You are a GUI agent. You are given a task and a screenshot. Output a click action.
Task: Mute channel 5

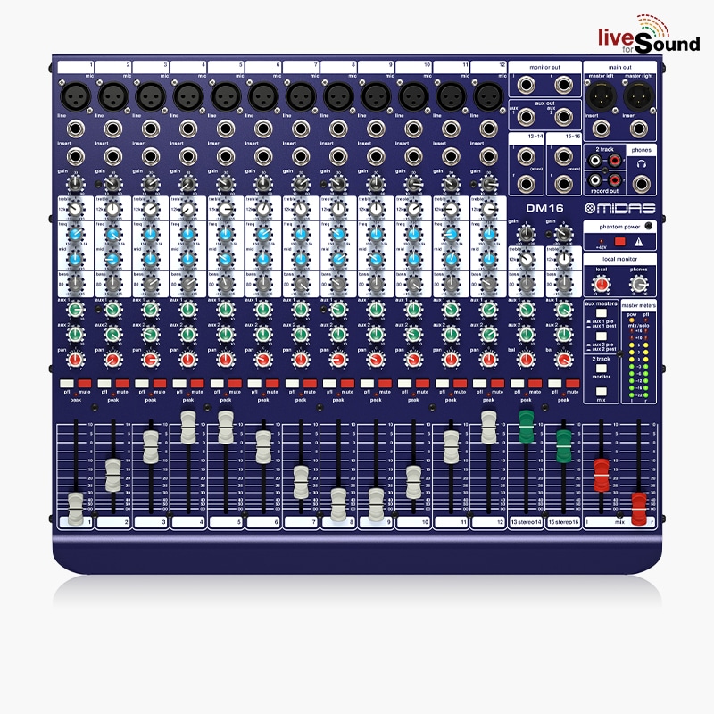pyautogui.click(x=235, y=384)
